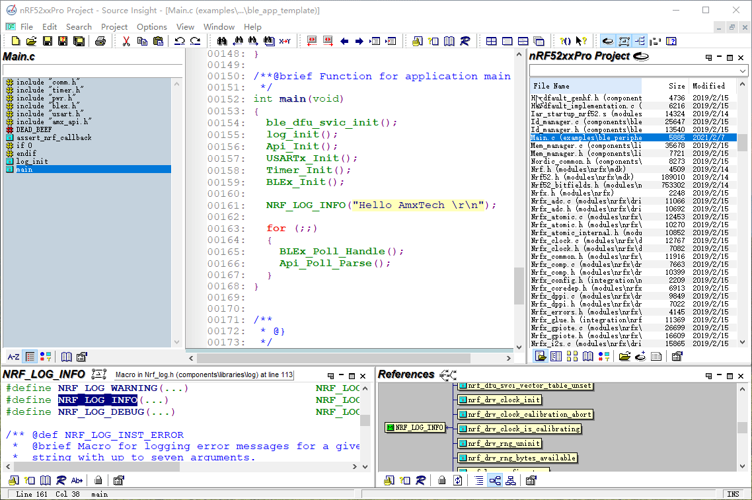Open the Project menu
Screen dimensions: 752x500
114,26
